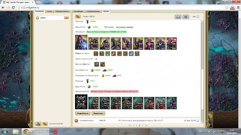Viewport: 241px width, 135px height.
Task: Click the volume icon in the system tray
Action: pos(209,132)
